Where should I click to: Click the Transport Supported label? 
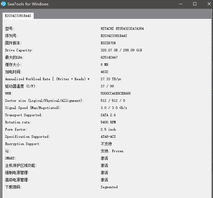point(24,115)
